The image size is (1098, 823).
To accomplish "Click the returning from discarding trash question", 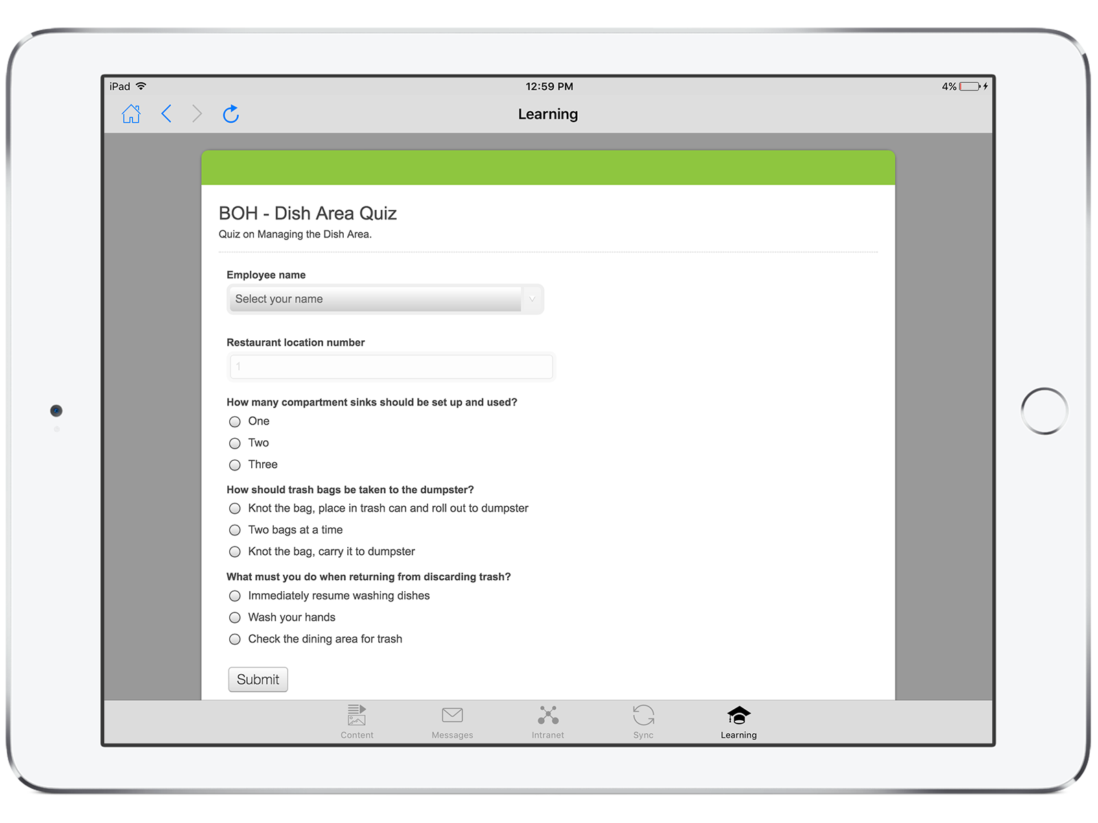I will (369, 577).
